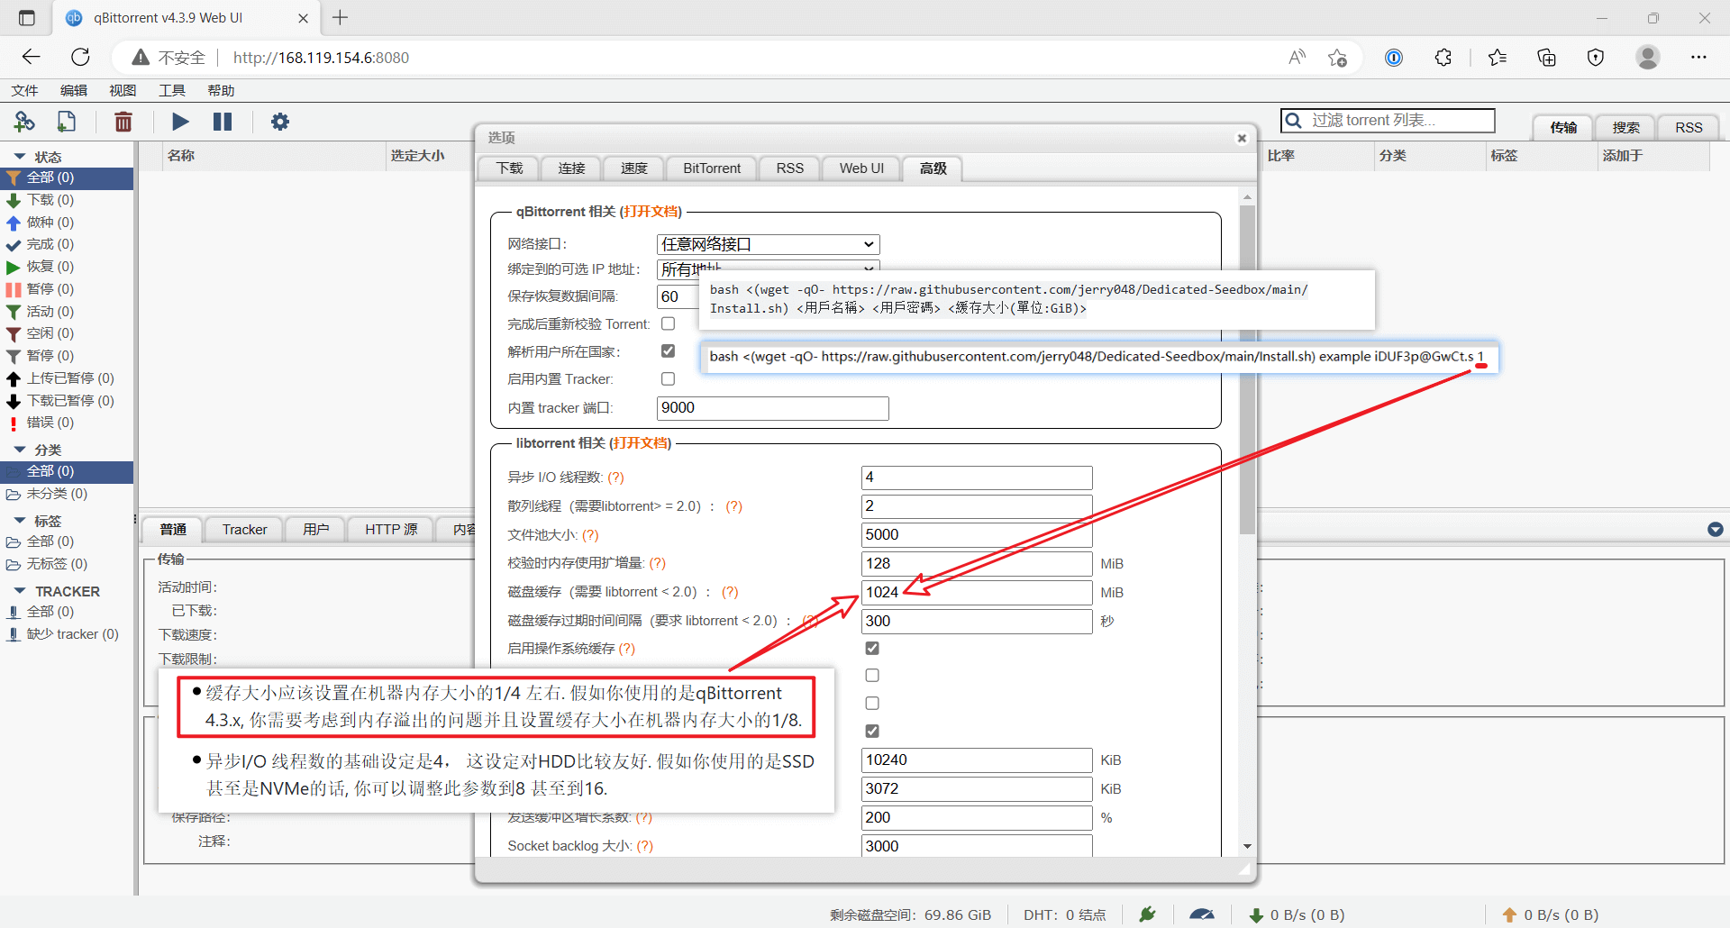Click the 1Password extension icon
This screenshot has width=1730, height=928.
(x=1394, y=57)
